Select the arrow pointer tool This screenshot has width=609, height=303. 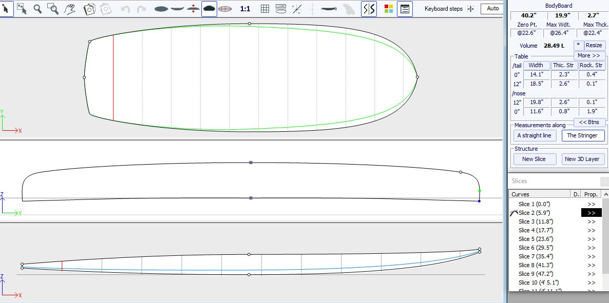tap(6, 9)
